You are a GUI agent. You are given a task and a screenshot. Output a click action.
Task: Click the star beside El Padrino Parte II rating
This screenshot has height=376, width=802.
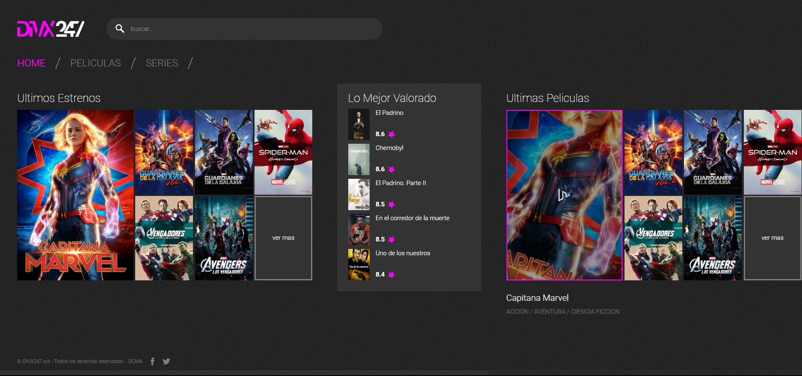coord(391,204)
